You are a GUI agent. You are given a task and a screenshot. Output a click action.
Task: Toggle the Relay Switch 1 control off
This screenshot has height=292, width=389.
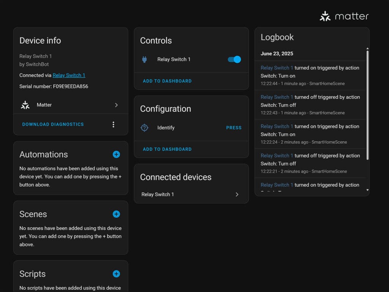234,59
